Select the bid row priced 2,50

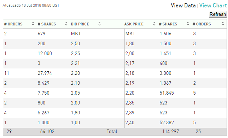(64, 43)
